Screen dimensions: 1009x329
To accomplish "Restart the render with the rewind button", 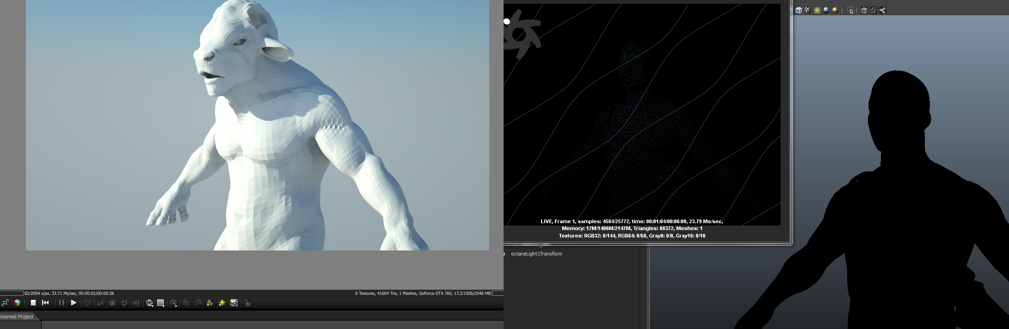I will [x=45, y=303].
